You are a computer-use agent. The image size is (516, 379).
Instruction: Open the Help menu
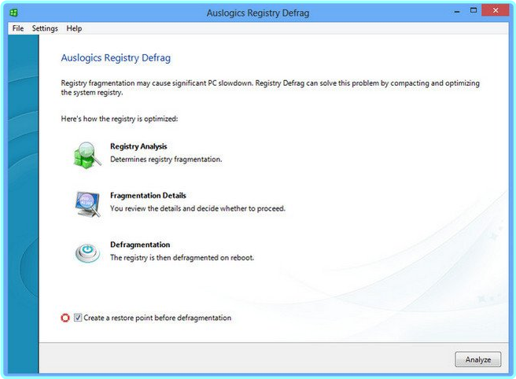(x=74, y=28)
